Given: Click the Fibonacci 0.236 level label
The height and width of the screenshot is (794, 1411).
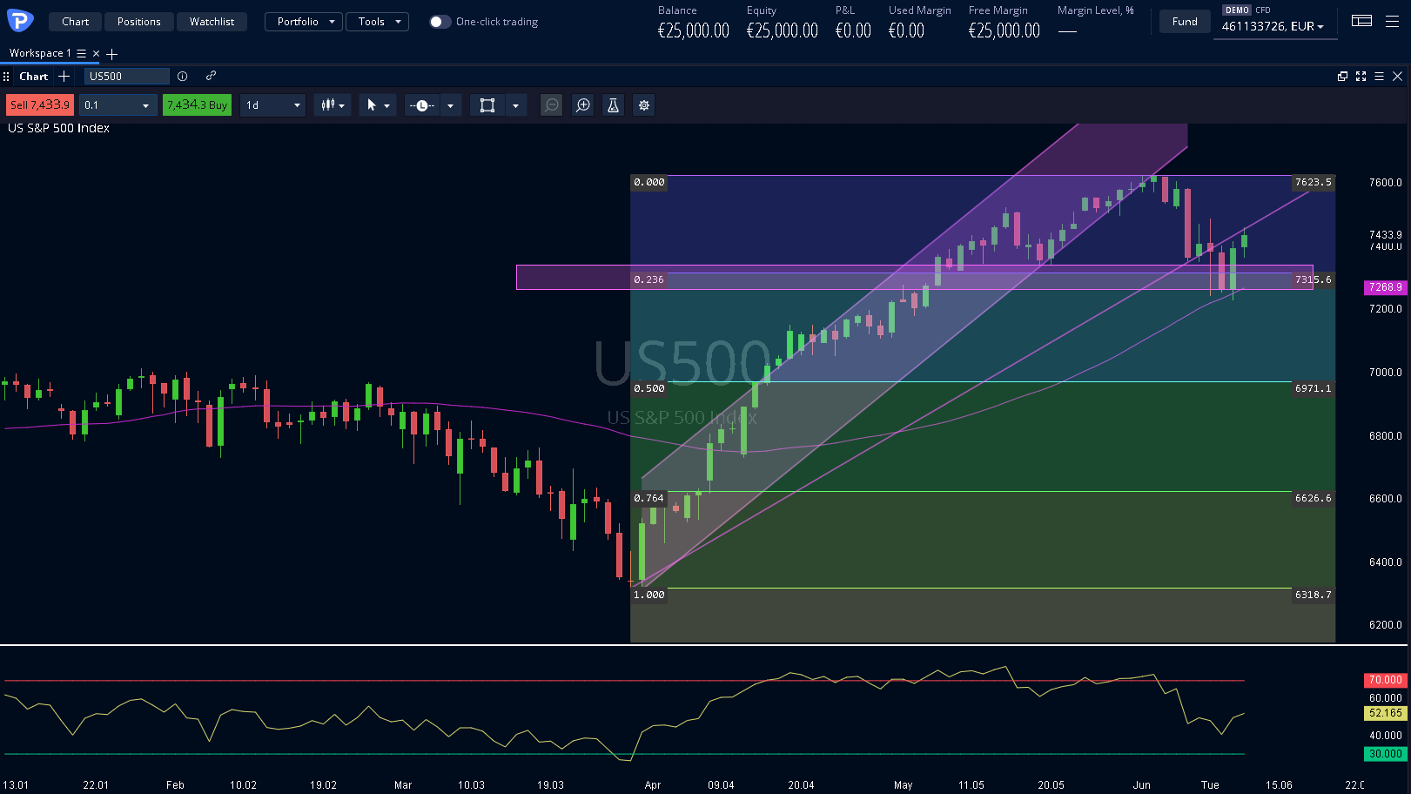Looking at the screenshot, I should (x=648, y=279).
